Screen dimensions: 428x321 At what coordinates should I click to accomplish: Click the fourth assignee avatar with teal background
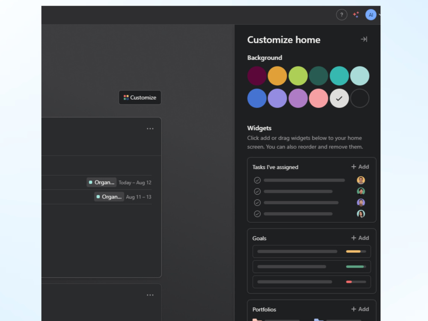[361, 214]
